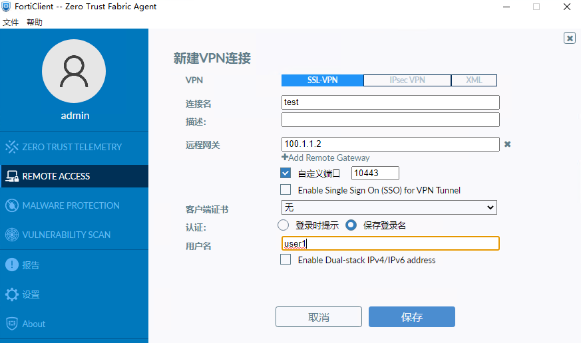Uncheck the 自定义端口 checkbox
The height and width of the screenshot is (343, 581).
286,173
